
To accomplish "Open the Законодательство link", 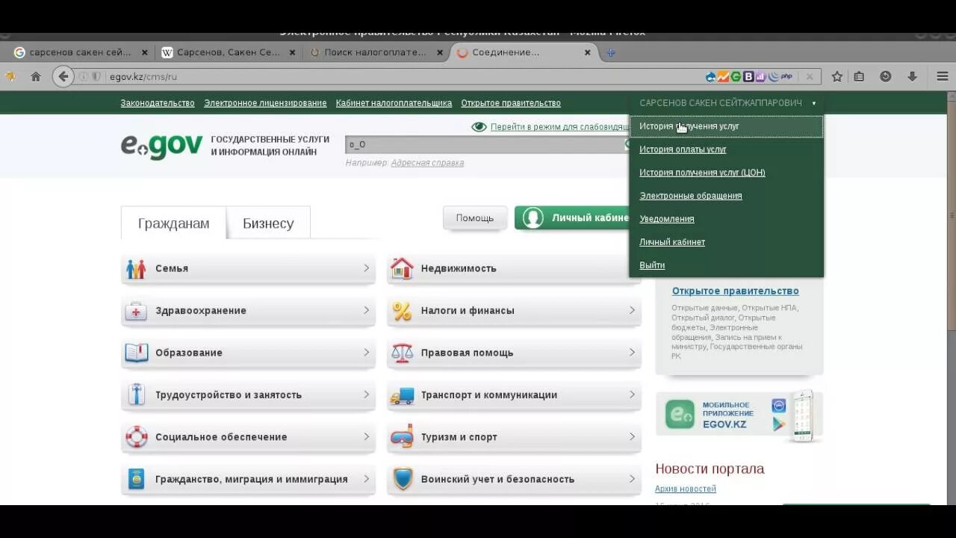I will tap(158, 103).
